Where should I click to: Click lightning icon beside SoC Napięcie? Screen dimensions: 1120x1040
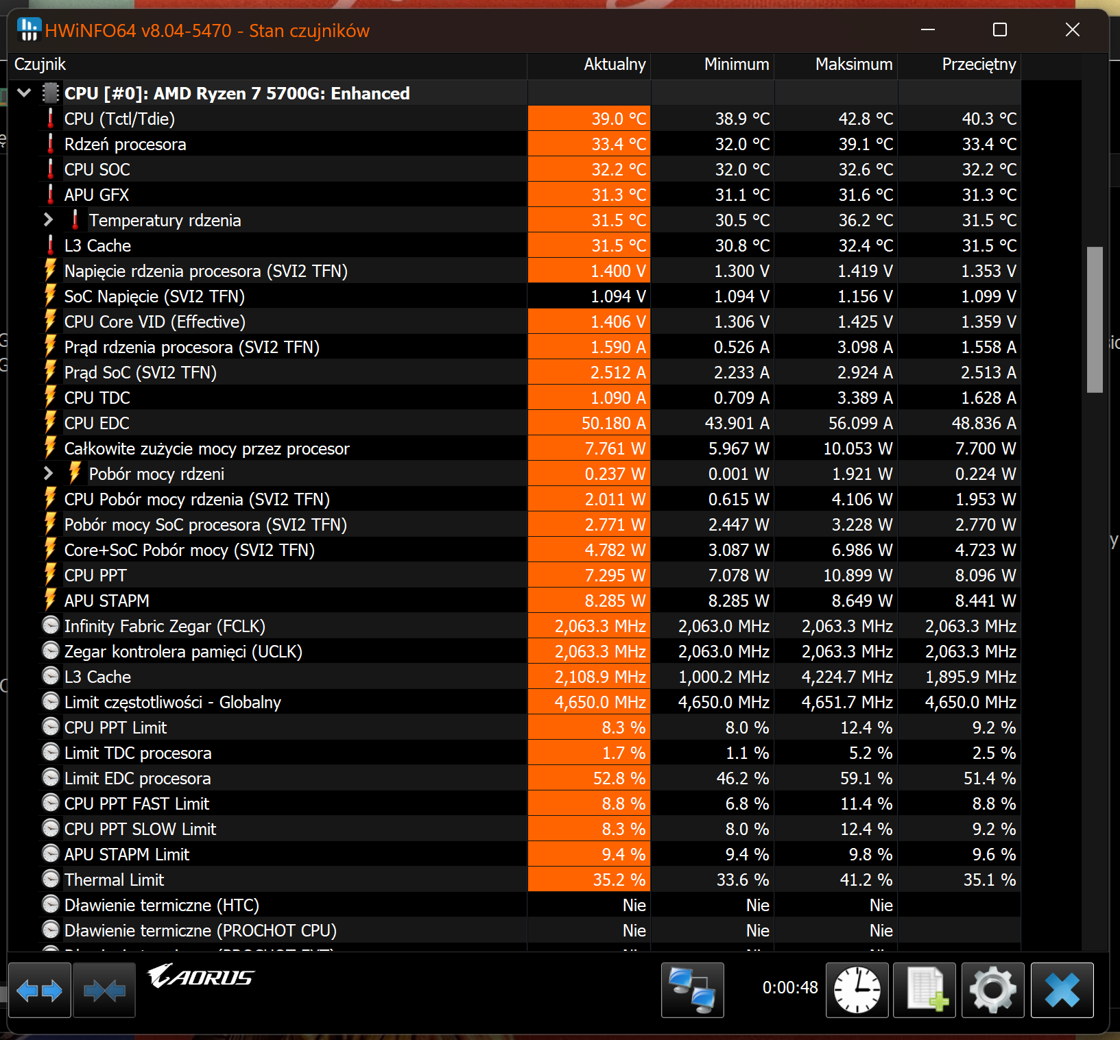click(50, 296)
